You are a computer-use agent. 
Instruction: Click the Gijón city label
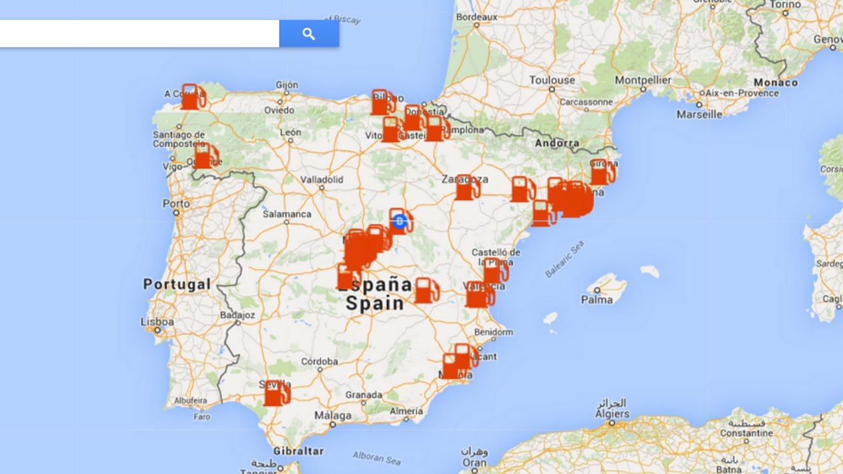(287, 85)
